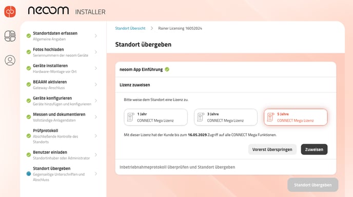Open Fotos hochladen step
The image size is (353, 197).
click(62, 52)
